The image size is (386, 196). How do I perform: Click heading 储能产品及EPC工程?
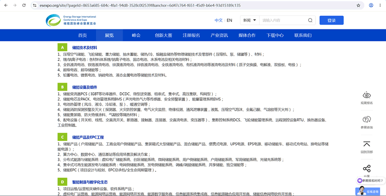tap(88, 137)
